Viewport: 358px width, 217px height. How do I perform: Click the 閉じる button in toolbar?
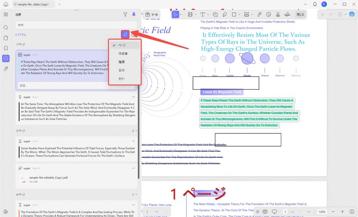[300, 15]
